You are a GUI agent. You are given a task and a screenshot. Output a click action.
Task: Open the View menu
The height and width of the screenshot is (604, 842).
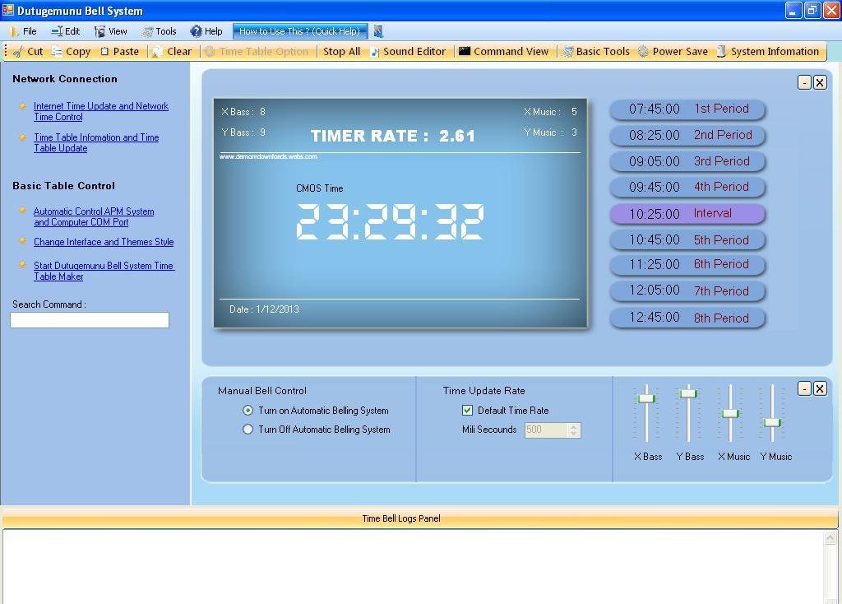click(111, 31)
